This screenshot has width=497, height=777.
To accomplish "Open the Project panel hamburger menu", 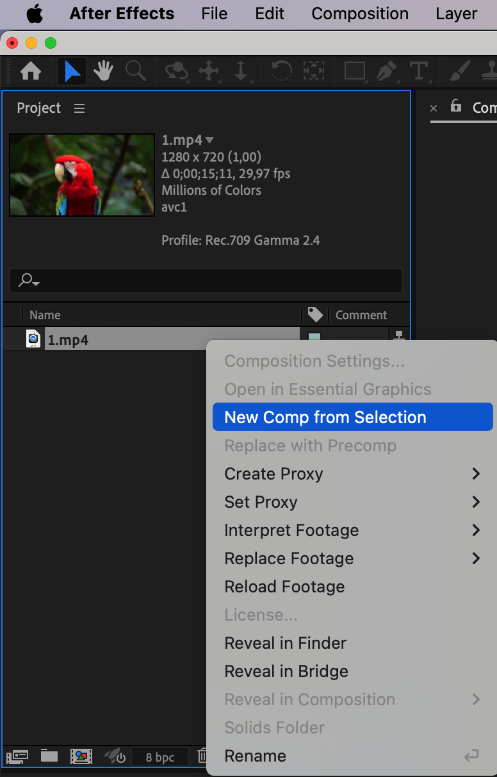I will point(79,108).
